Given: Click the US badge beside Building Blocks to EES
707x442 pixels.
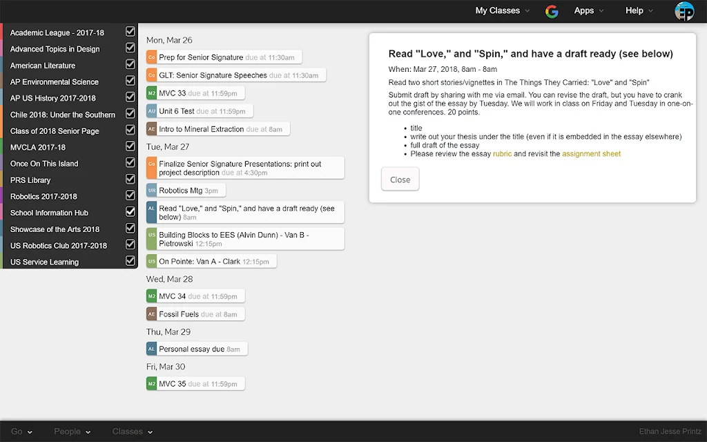Looking at the screenshot, I should 151,239.
